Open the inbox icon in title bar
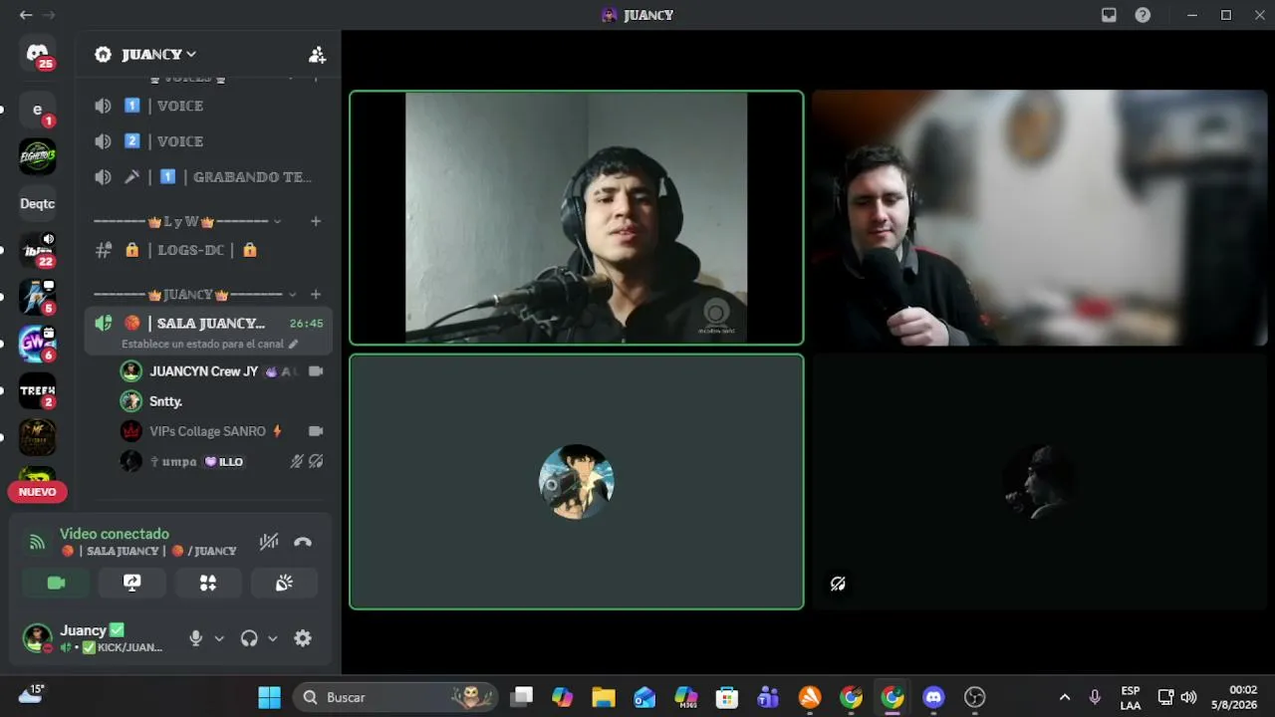 pos(1109,15)
